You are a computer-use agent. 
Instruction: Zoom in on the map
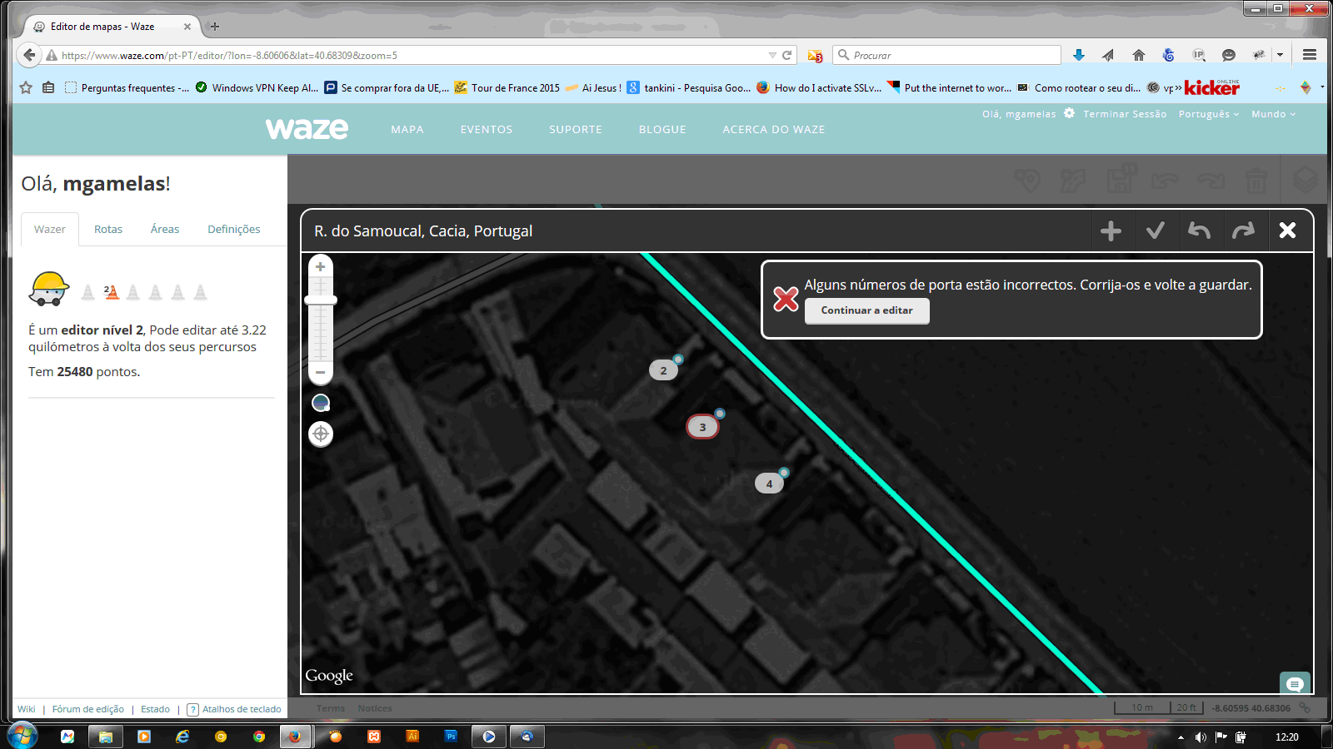point(321,266)
